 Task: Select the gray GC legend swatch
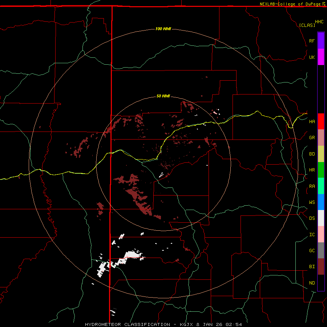321,250
